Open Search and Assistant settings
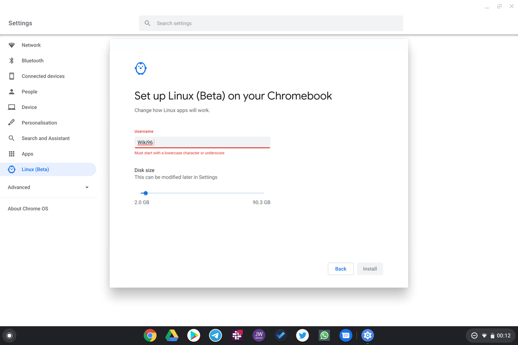 coord(45,138)
